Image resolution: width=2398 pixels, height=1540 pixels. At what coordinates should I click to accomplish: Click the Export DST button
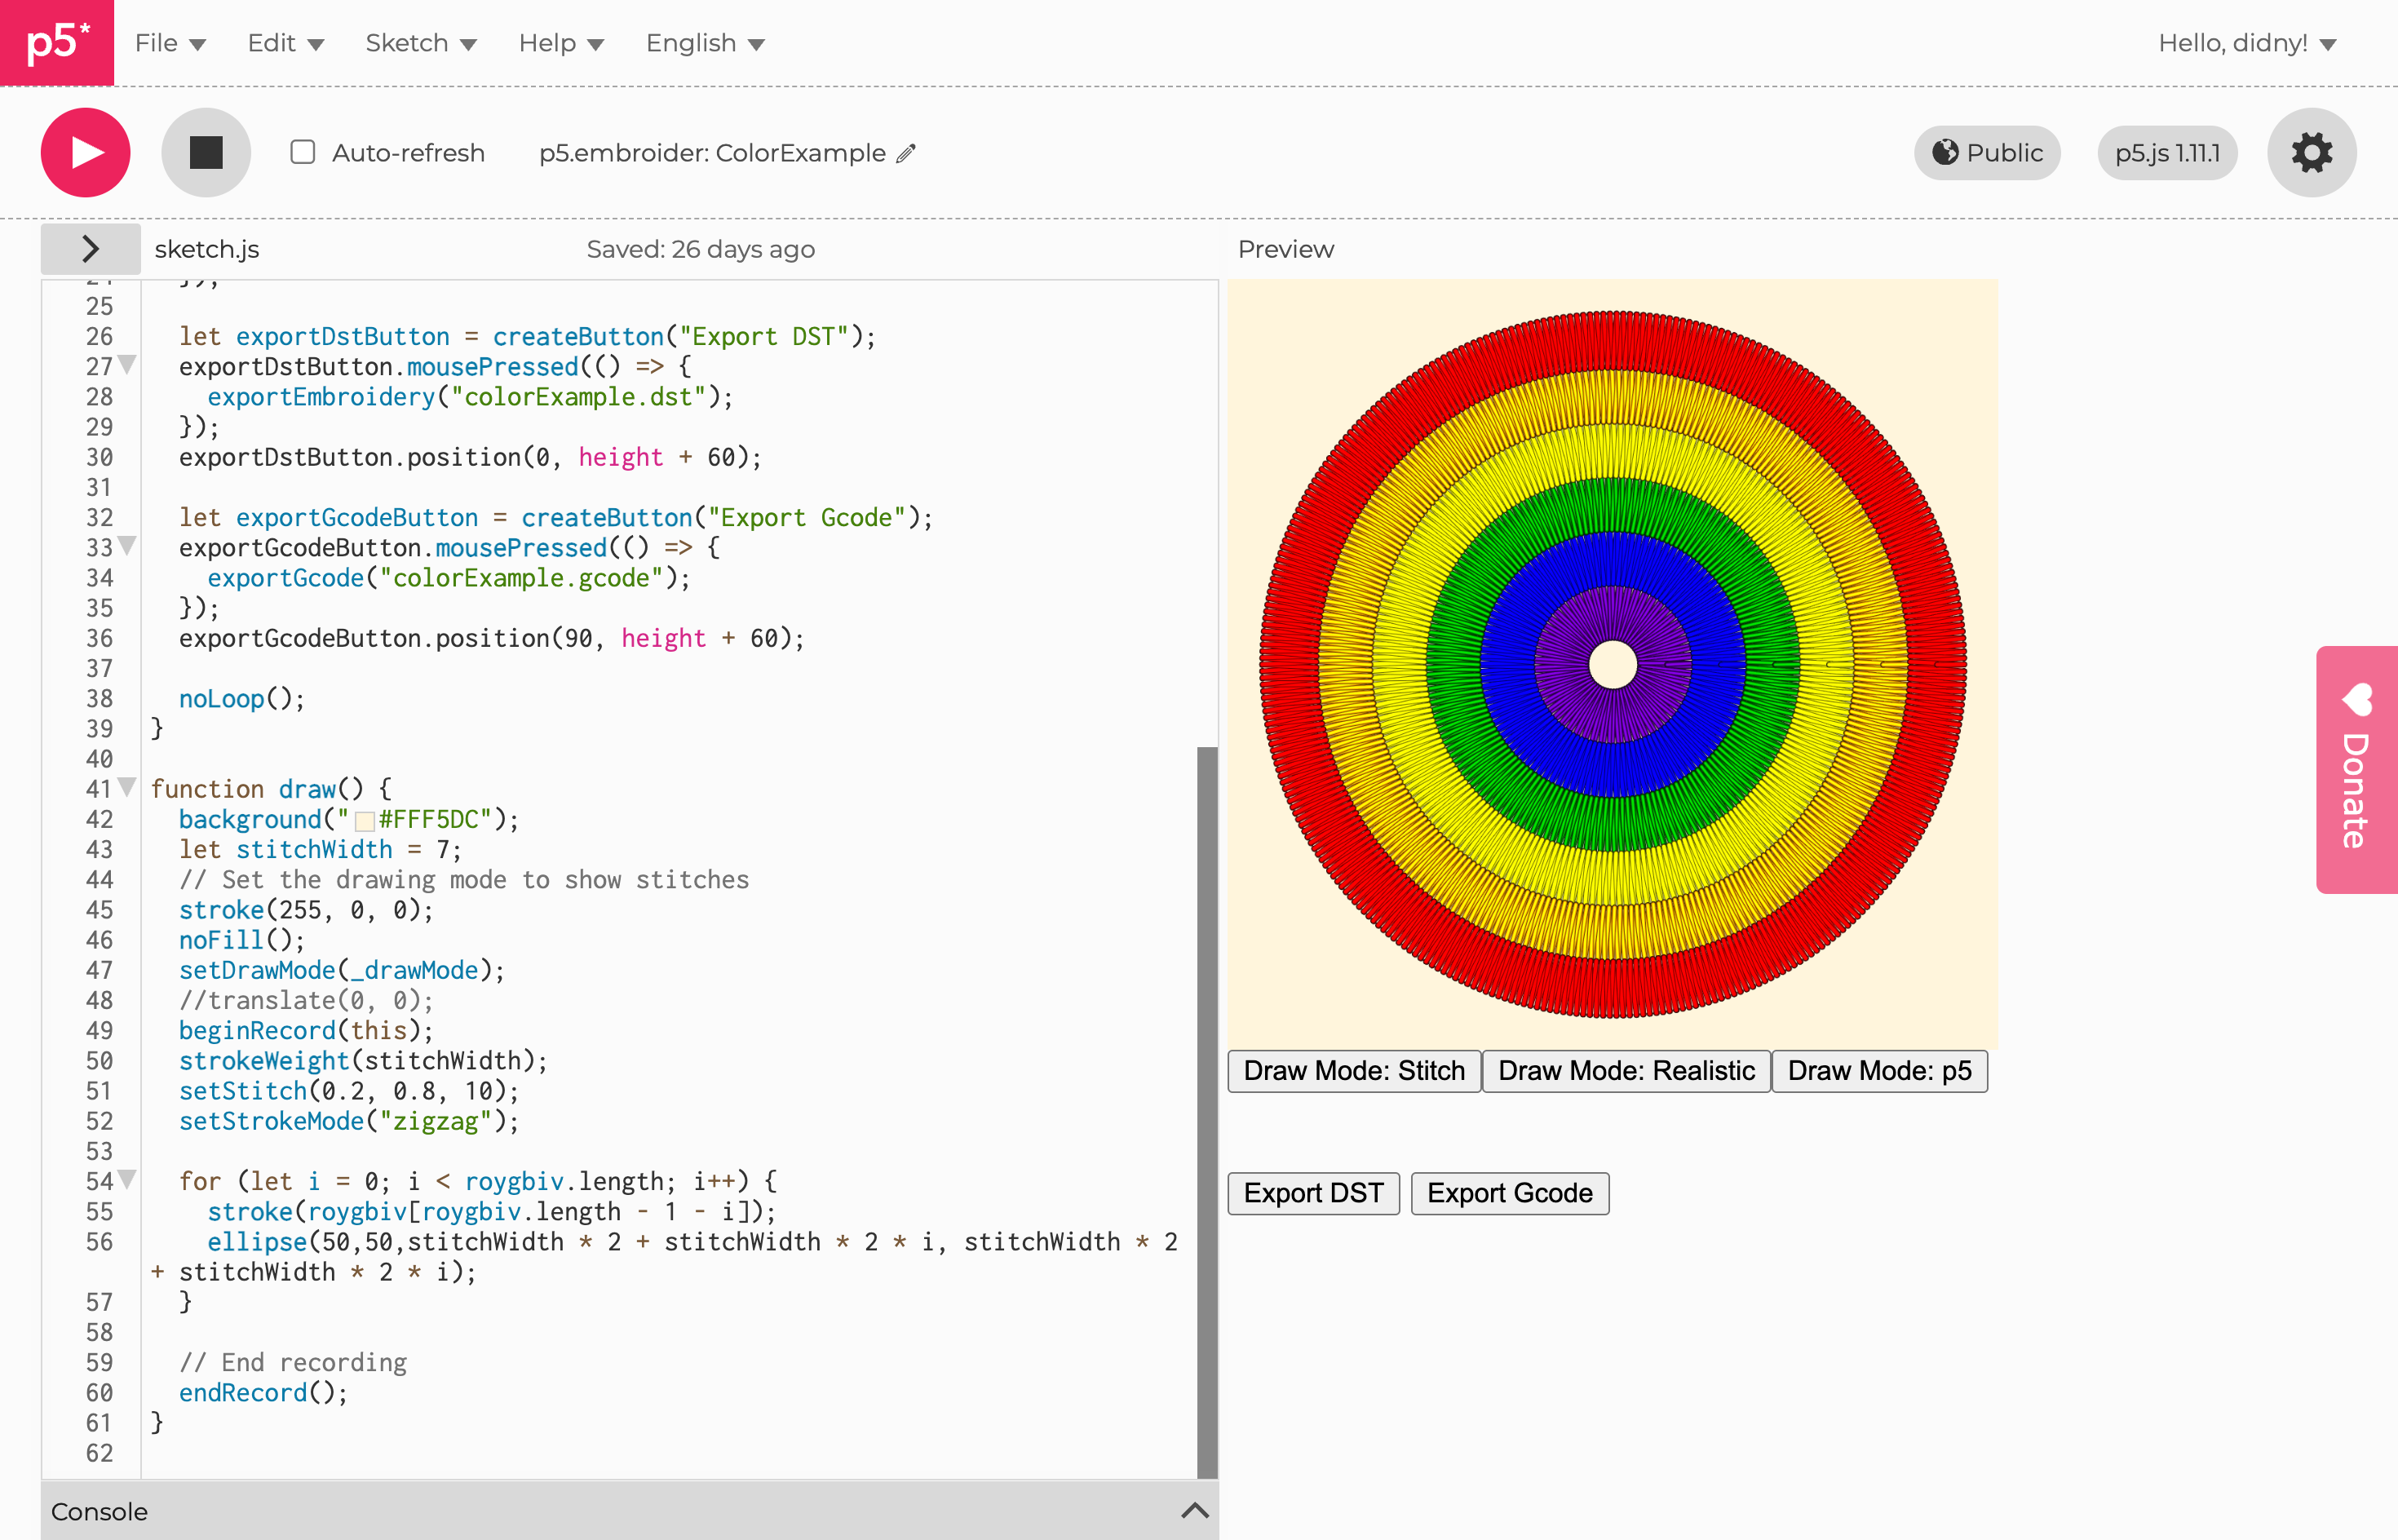[x=1312, y=1193]
